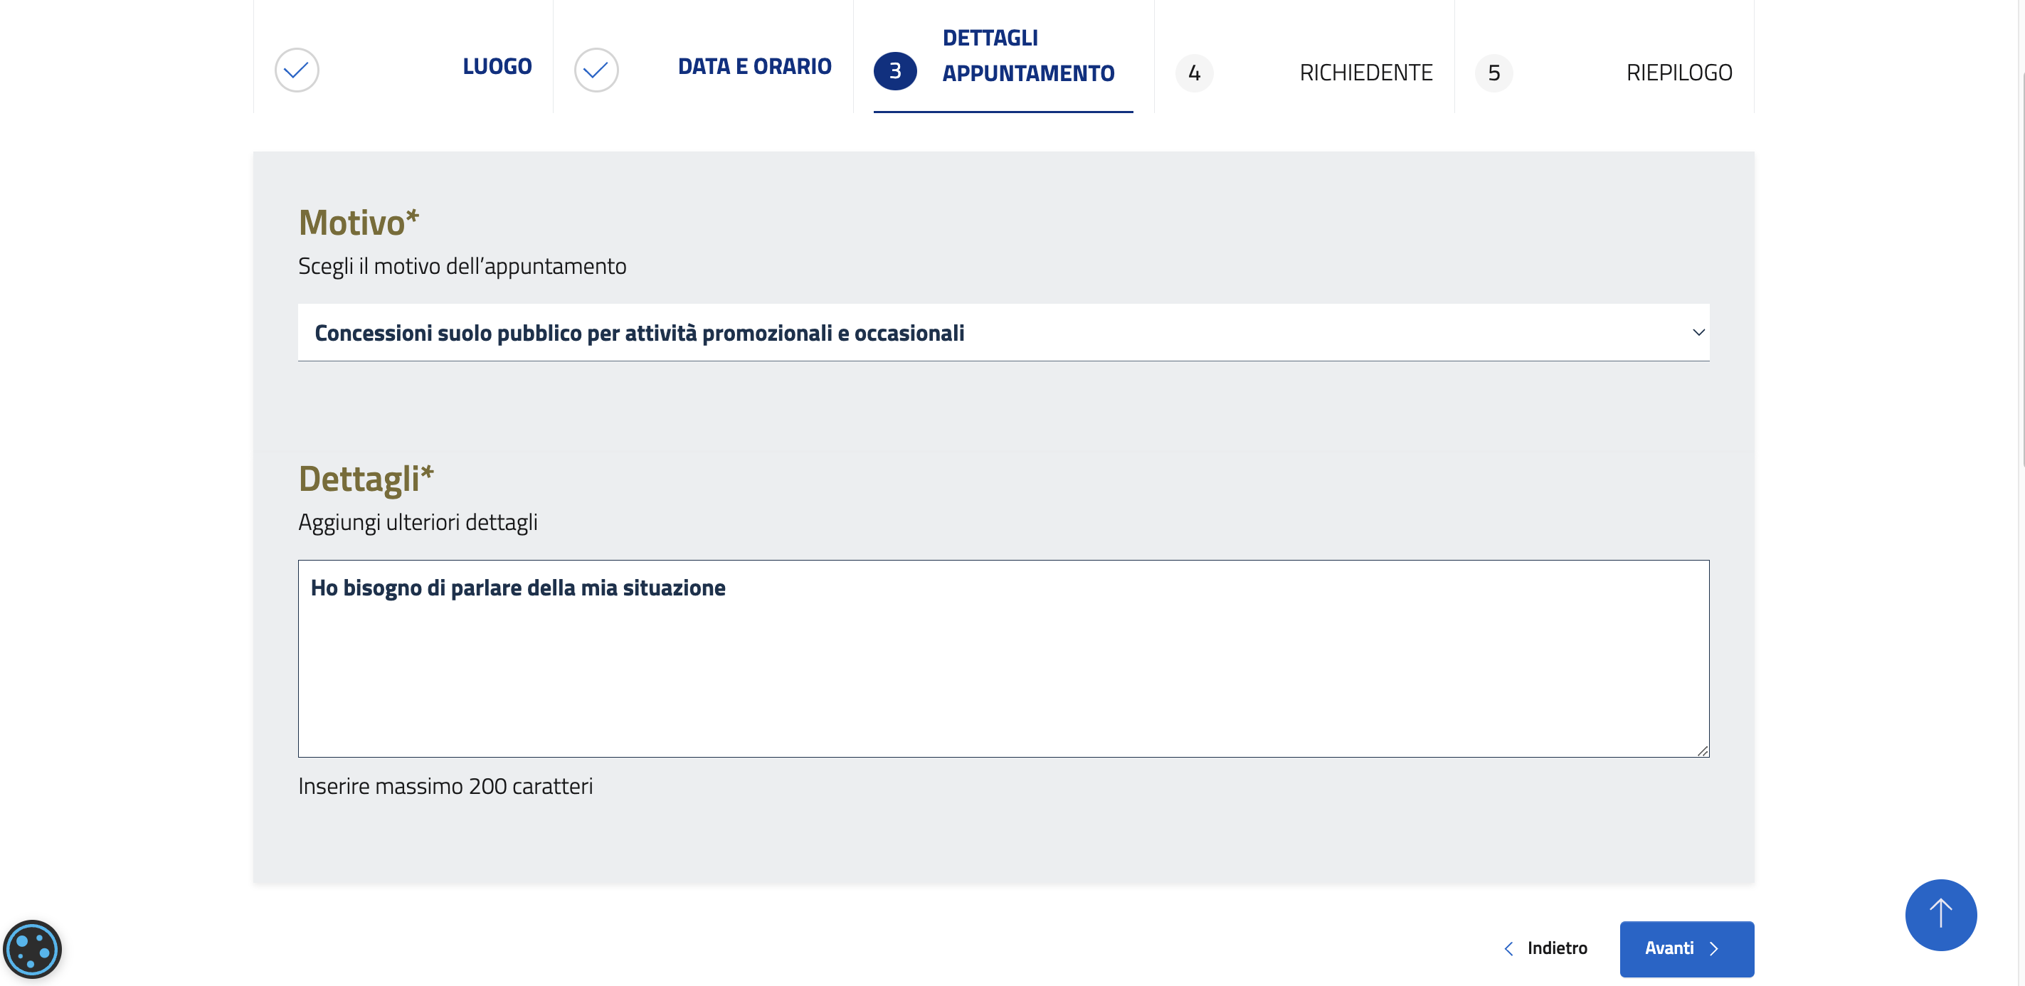The height and width of the screenshot is (986, 2025).
Task: Click the Luogo step checkmark icon
Action: click(297, 70)
